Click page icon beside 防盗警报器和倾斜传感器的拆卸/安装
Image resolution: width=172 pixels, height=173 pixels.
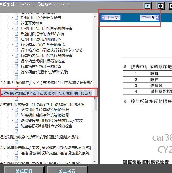pos(16,120)
